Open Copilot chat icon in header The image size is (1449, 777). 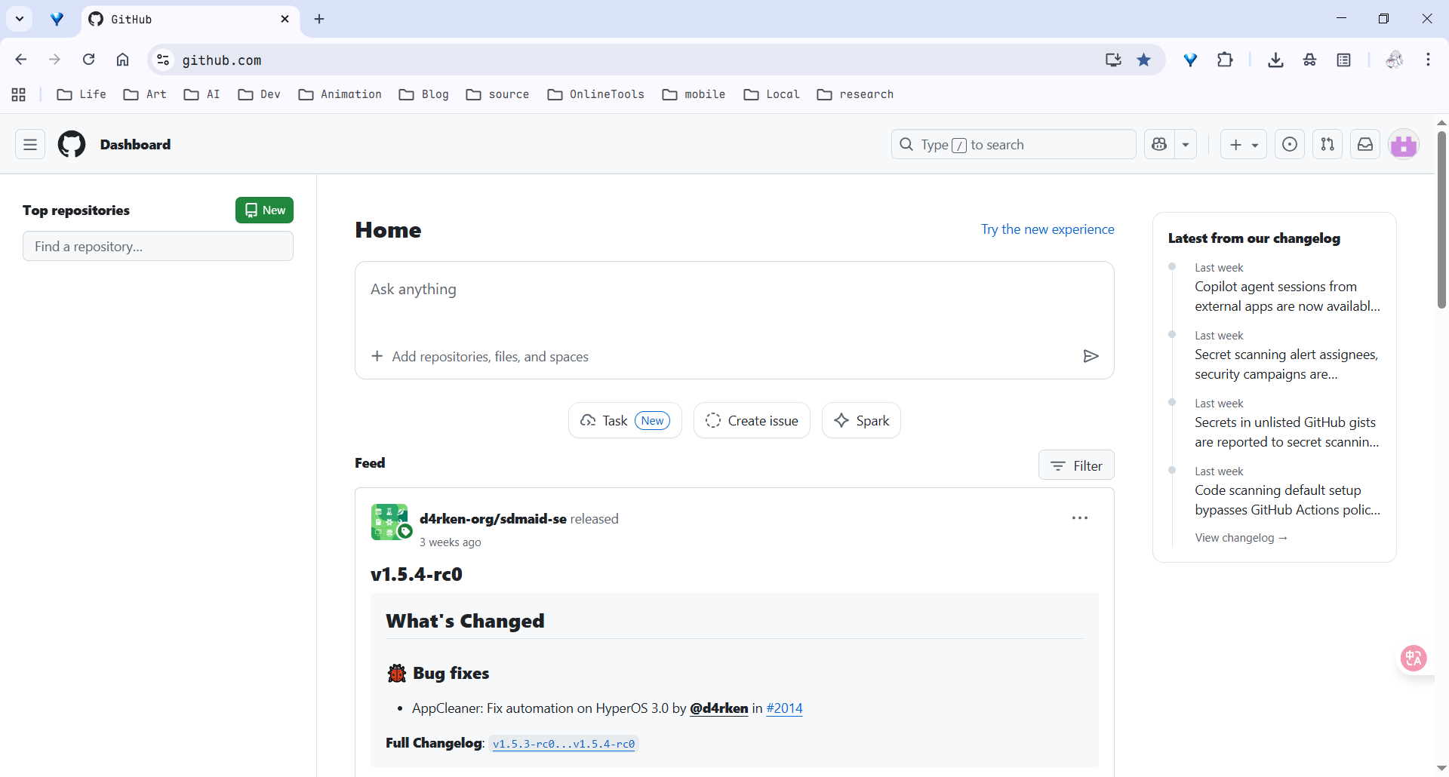[x=1160, y=144]
